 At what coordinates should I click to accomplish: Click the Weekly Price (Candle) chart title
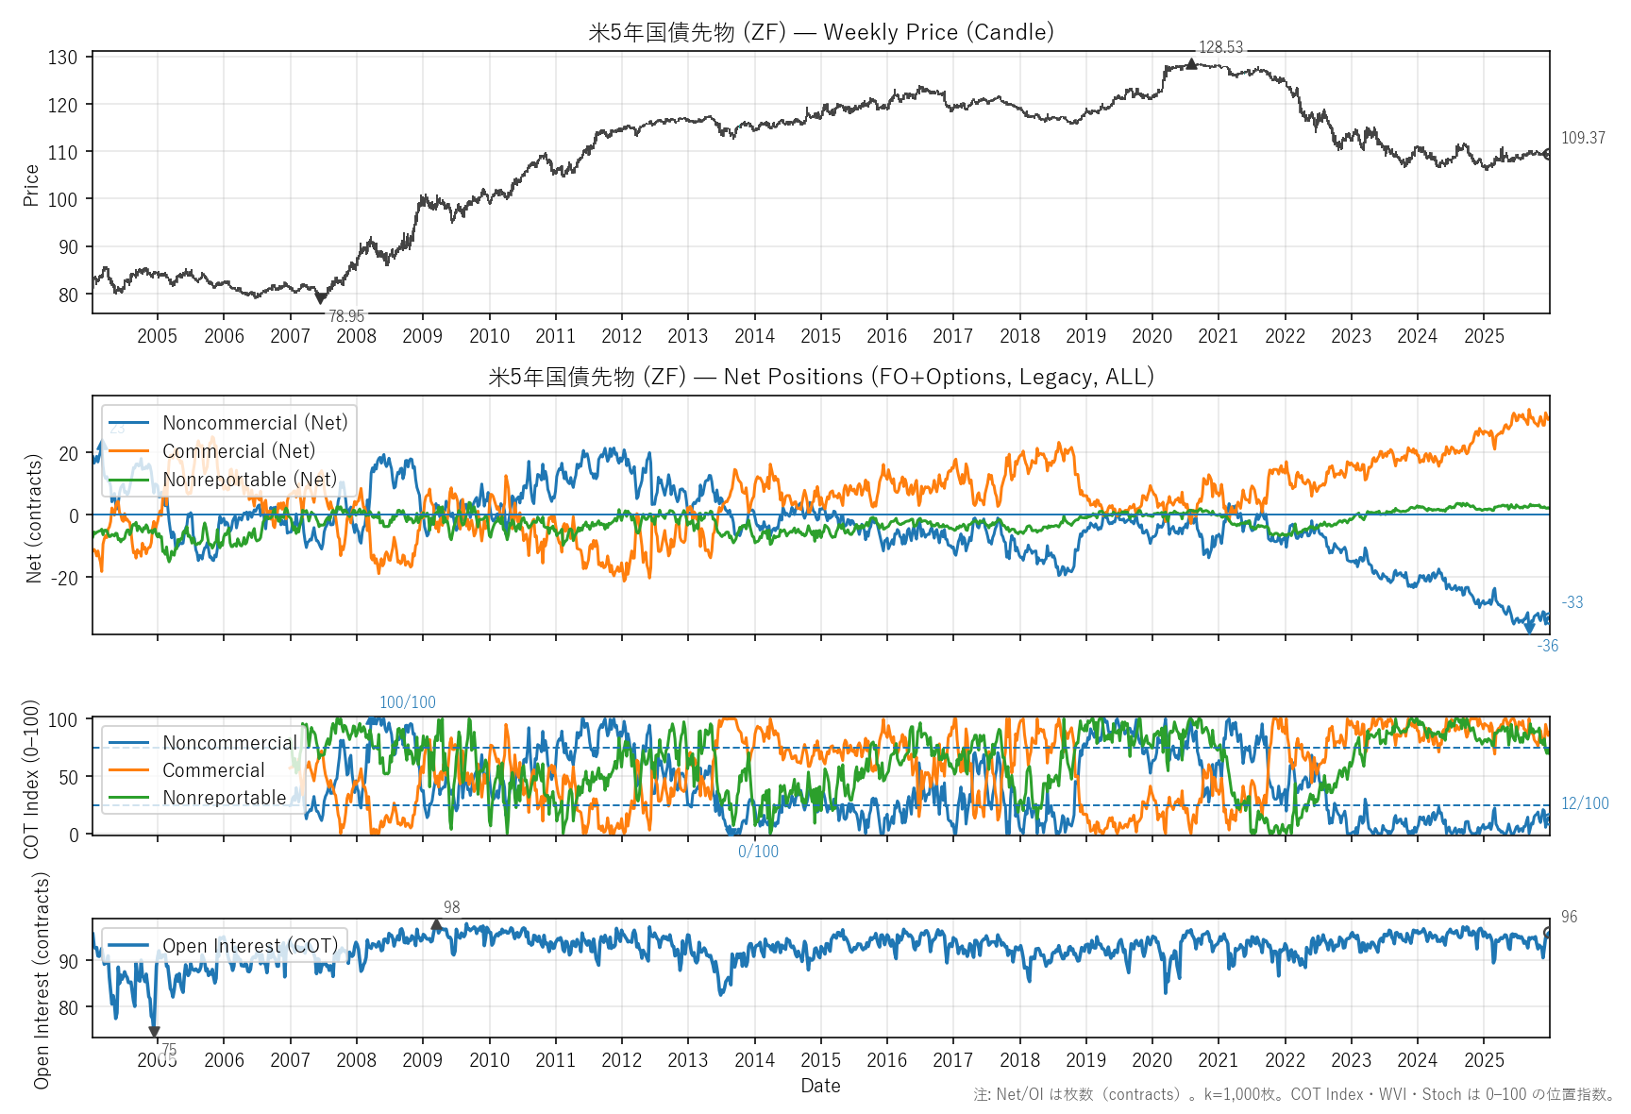click(x=820, y=32)
